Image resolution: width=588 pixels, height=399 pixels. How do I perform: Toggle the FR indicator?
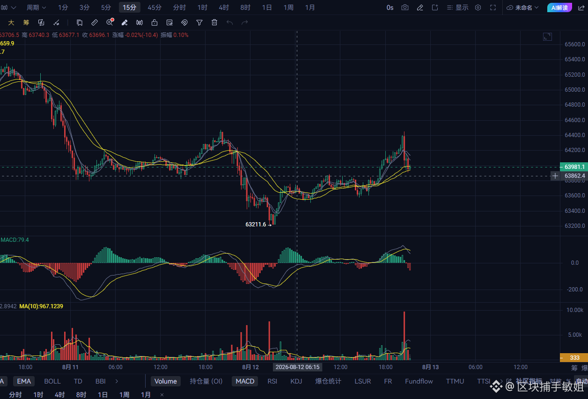click(388, 381)
